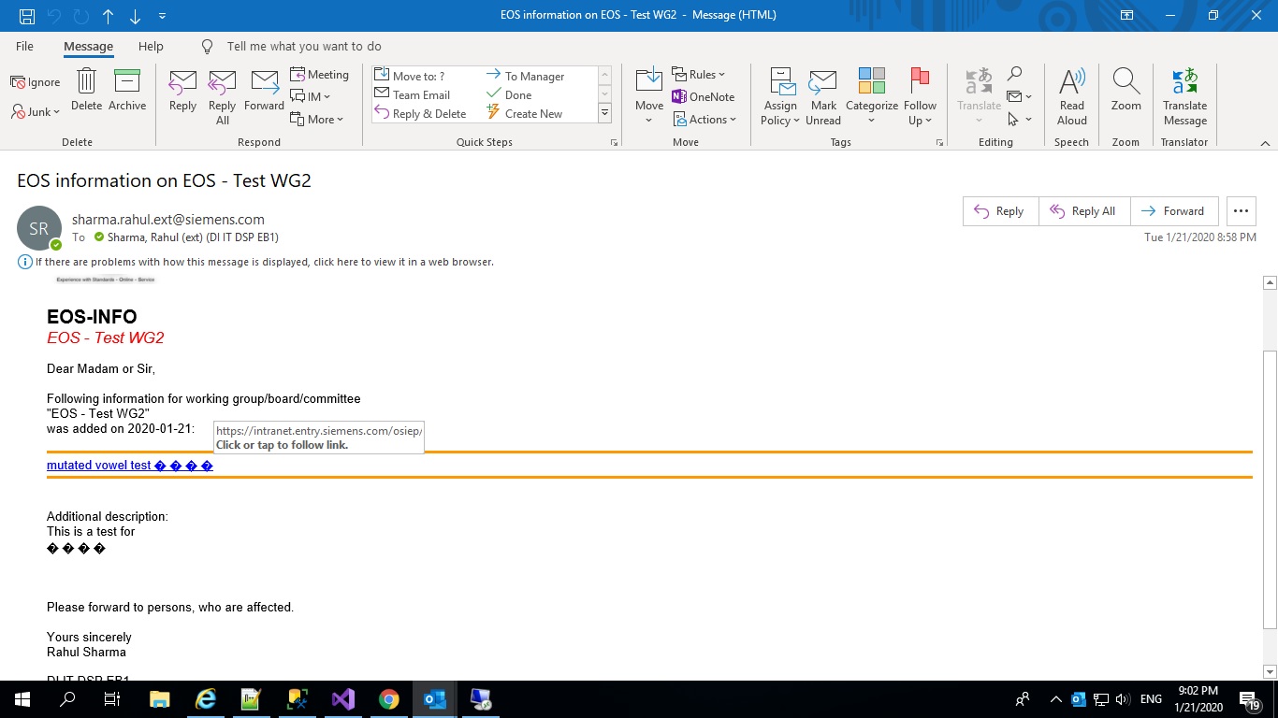Open Assign Policy menu
The width and height of the screenshot is (1278, 718).
tap(780, 97)
